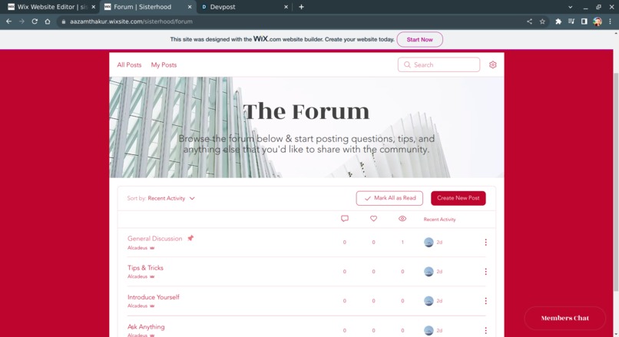Open the Ask Anything category
Screen dimensions: 619x337
146,327
